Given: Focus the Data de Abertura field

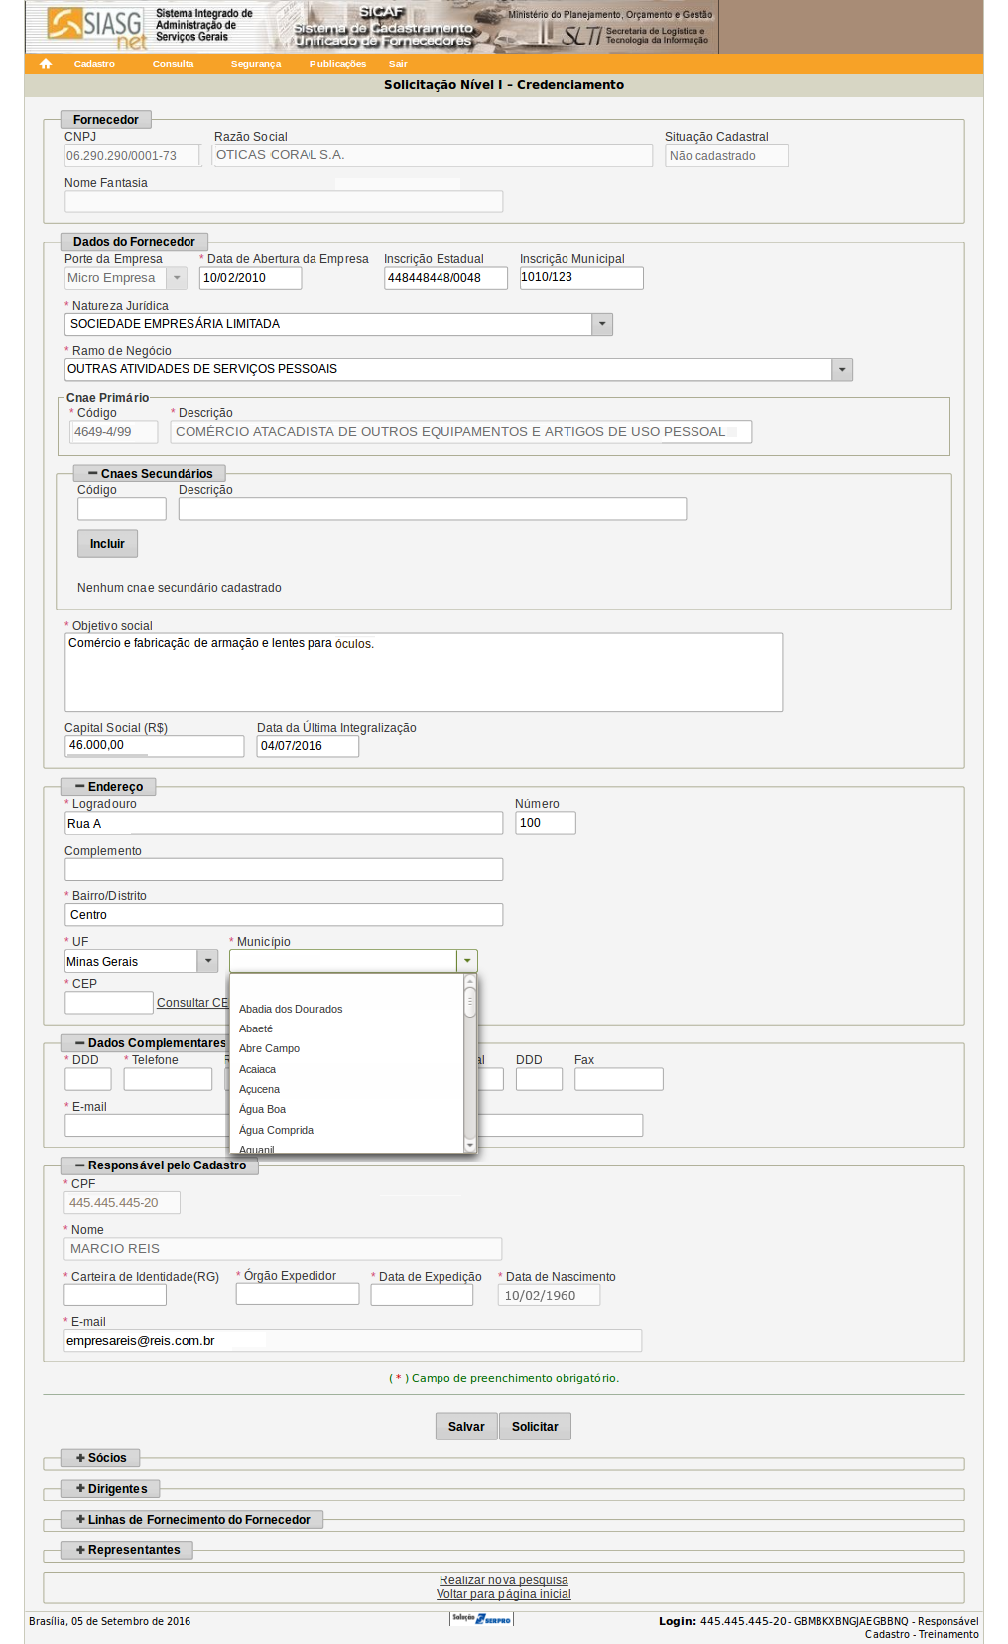Looking at the screenshot, I should click(250, 278).
